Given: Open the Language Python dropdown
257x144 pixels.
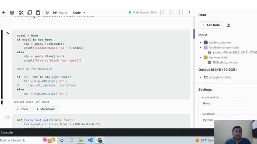Looking at the screenshot, I should (228, 120).
